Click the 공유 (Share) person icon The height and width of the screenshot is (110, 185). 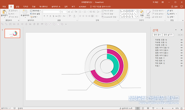pyautogui.click(x=172, y=6)
